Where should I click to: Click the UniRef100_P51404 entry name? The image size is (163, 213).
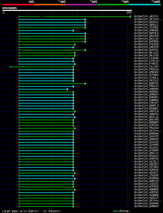(x=146, y=128)
